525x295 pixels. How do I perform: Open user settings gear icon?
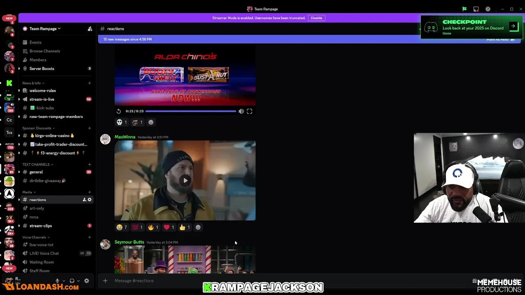[87, 281]
